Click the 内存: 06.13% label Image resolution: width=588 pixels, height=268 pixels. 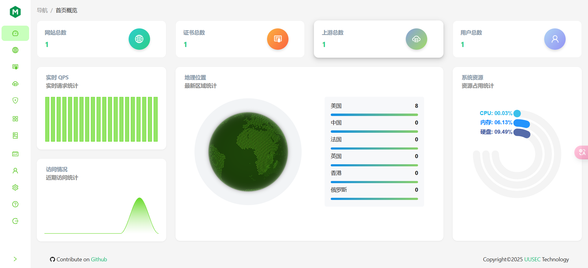point(496,122)
